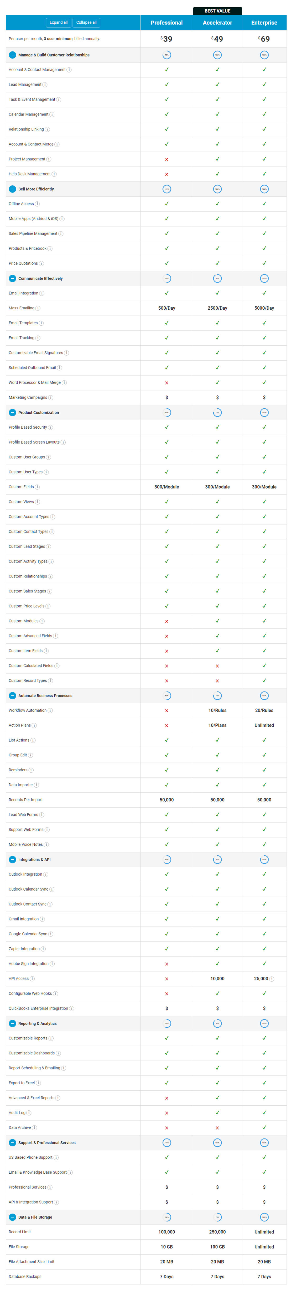Collapse the Data & File Storage section

(x=13, y=1218)
